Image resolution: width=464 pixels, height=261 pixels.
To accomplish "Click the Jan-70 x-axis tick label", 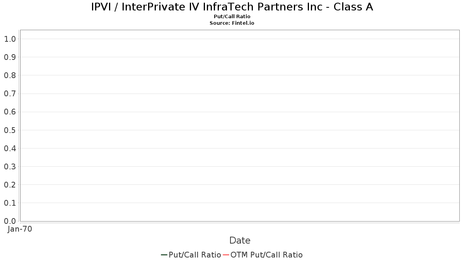I will click(20, 229).
